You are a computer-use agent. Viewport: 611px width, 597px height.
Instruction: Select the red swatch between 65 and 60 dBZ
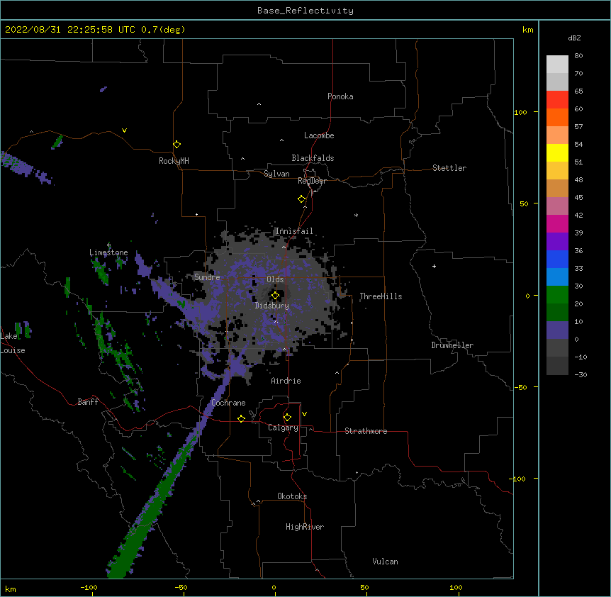pyautogui.click(x=557, y=100)
